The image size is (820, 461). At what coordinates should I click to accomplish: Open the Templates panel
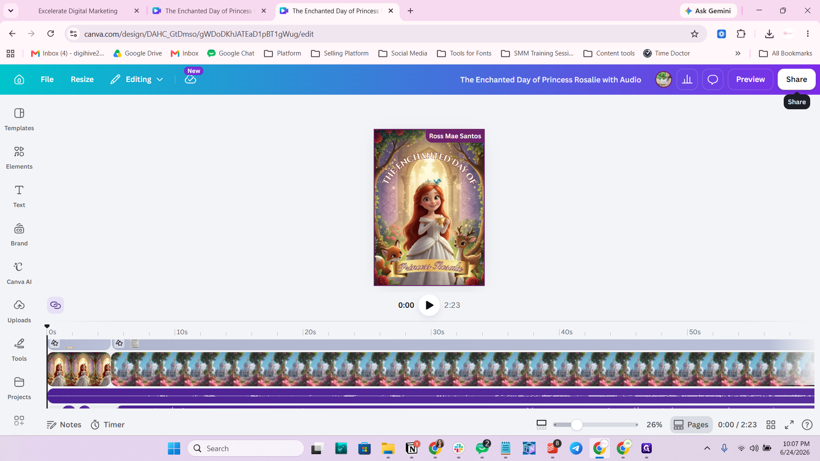[19, 120]
